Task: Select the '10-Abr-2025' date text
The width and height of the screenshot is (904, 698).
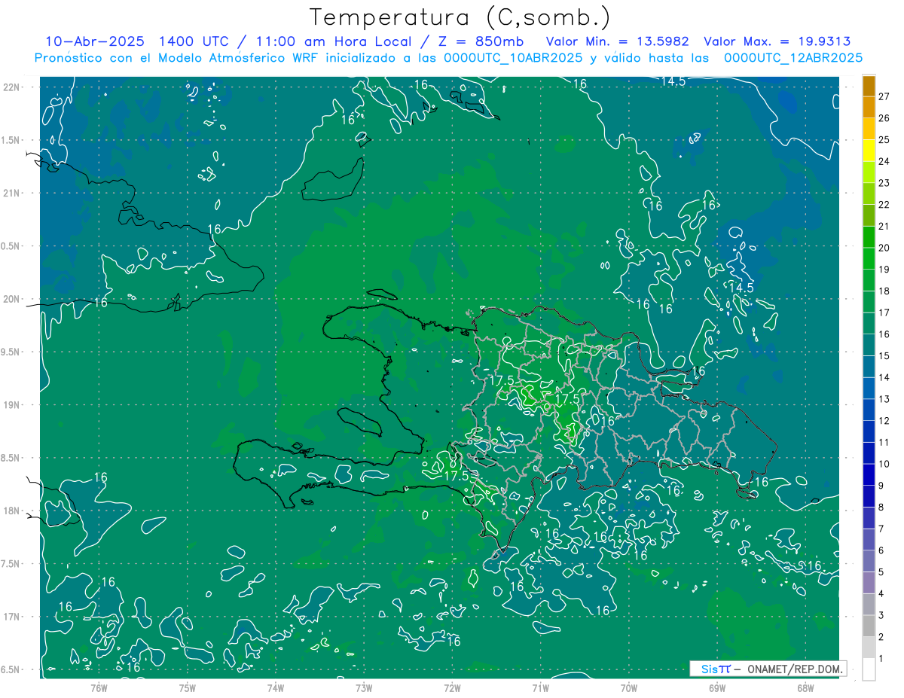Action: (95, 41)
